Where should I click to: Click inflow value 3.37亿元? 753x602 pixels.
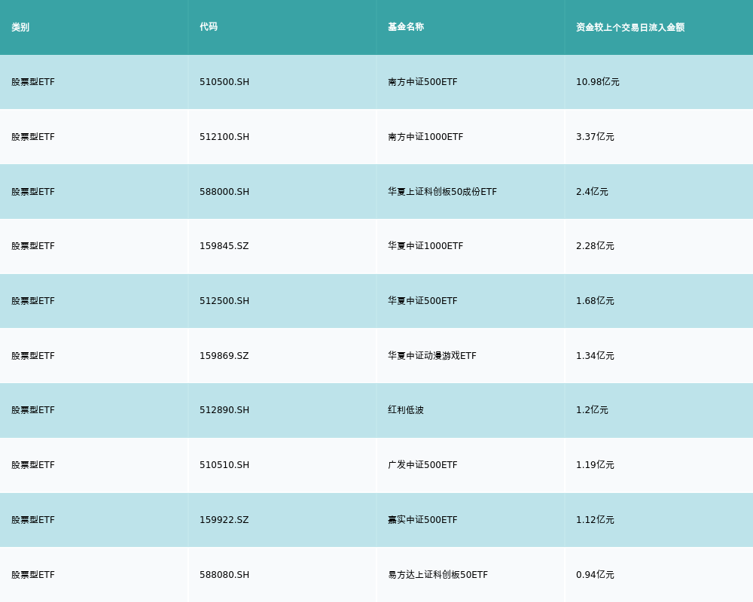(x=595, y=137)
